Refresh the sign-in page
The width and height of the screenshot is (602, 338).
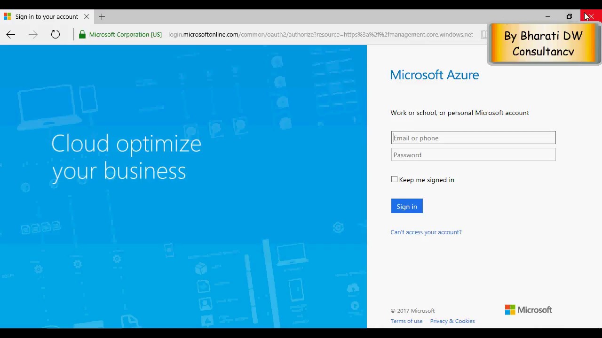click(x=55, y=34)
